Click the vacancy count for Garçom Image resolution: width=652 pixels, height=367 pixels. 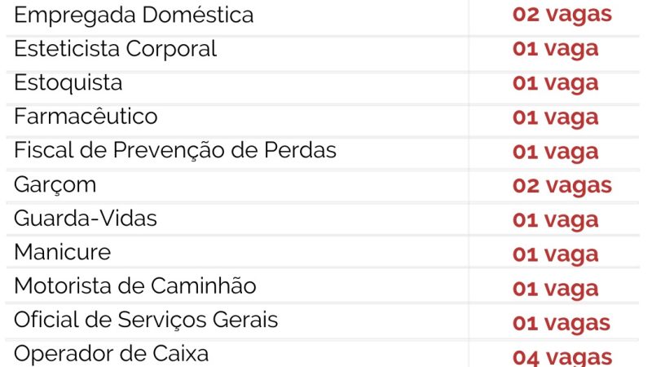(562, 185)
